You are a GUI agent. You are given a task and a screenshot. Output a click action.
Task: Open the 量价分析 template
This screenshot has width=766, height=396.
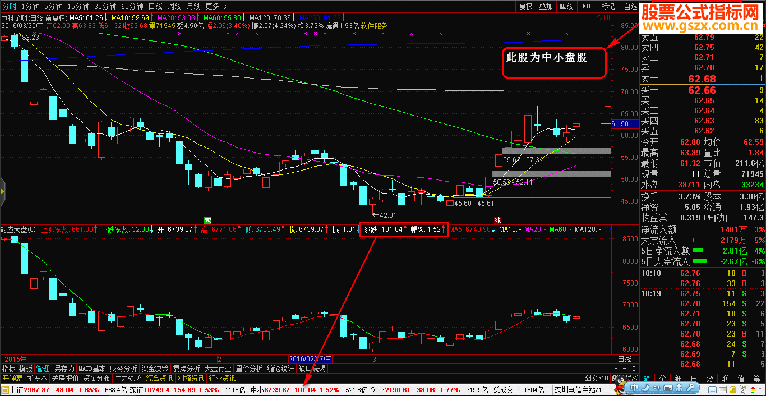(249, 369)
